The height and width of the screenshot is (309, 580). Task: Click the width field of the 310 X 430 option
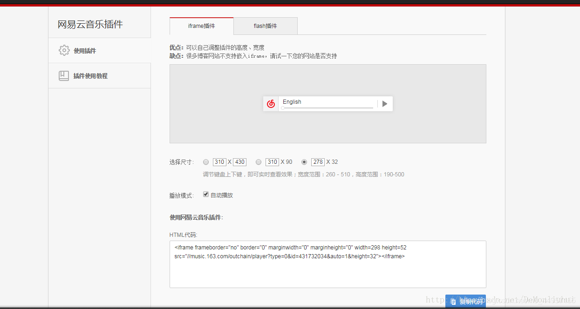coord(219,162)
